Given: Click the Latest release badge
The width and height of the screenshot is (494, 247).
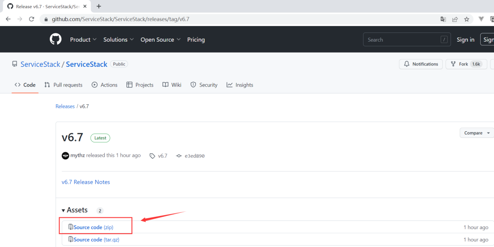Looking at the screenshot, I should [x=100, y=138].
